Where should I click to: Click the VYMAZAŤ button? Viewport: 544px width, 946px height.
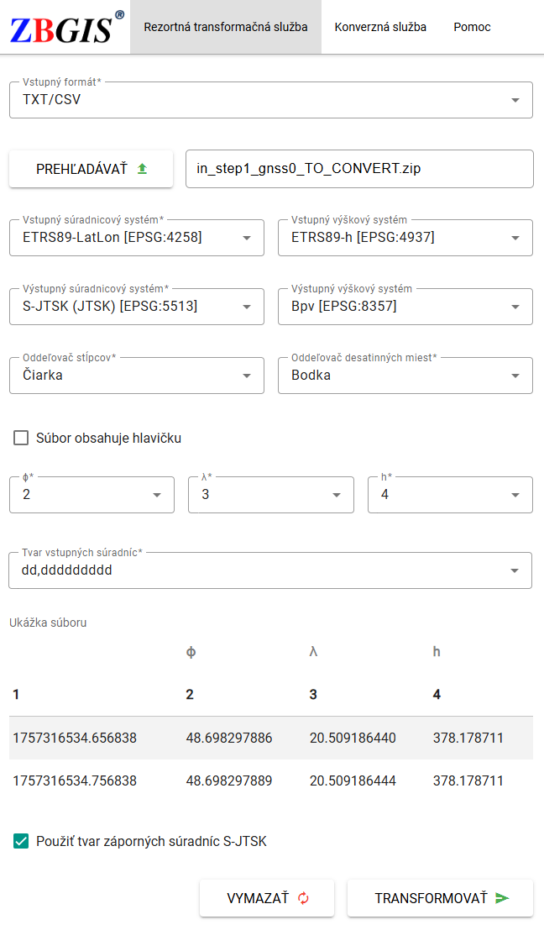coord(266,897)
